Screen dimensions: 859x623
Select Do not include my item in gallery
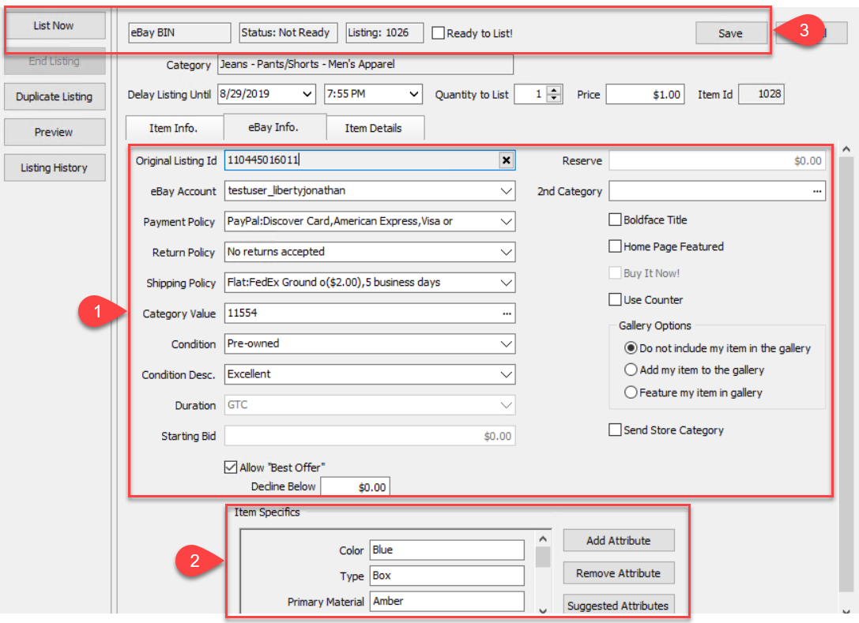click(x=631, y=348)
